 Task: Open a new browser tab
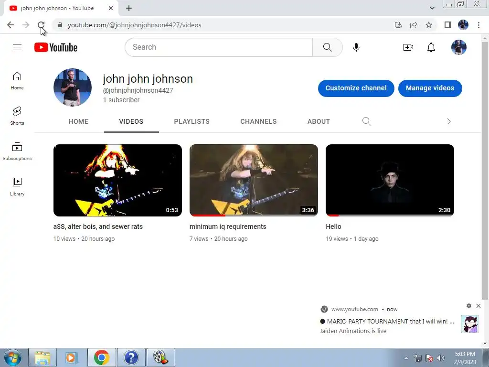129,8
